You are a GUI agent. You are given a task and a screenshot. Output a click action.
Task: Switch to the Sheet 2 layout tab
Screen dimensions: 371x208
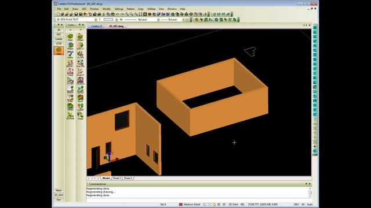tap(128, 179)
